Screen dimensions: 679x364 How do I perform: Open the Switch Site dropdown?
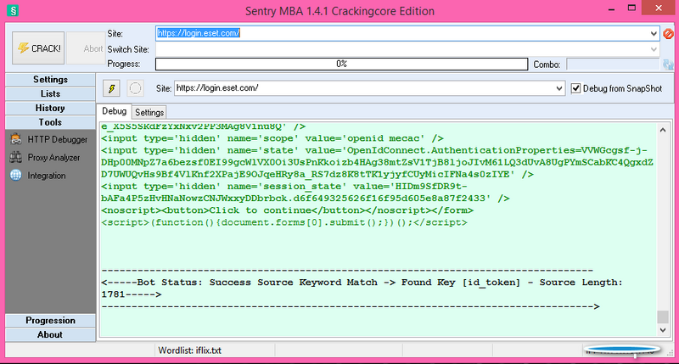(x=654, y=49)
